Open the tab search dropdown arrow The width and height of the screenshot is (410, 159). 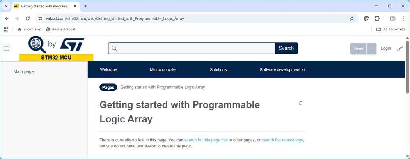pyautogui.click(x=6, y=6)
